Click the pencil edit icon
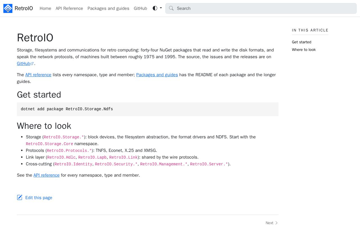Screen dimensions: 360x225 pos(20,197)
